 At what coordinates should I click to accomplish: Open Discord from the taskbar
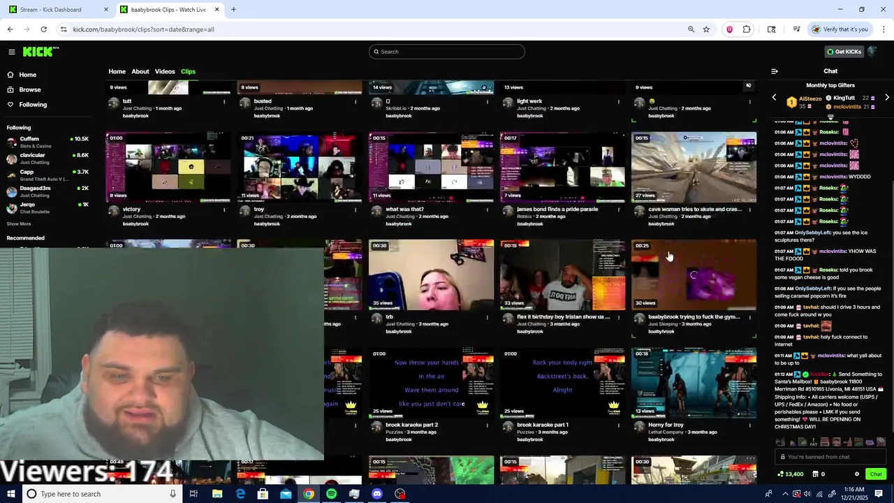tap(377, 494)
